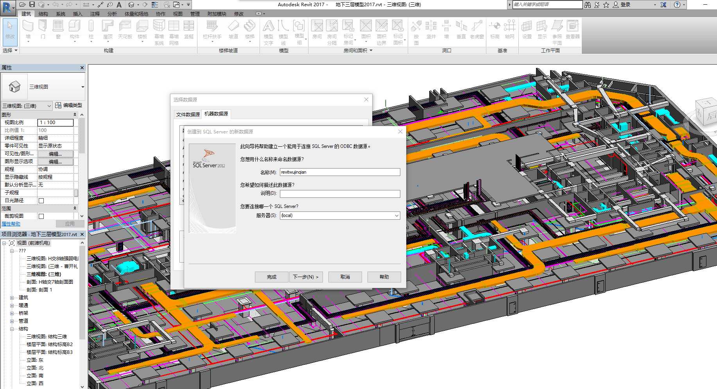Toggle the 日光路径 checkbox
This screenshot has width=717, height=389.
coord(41,201)
